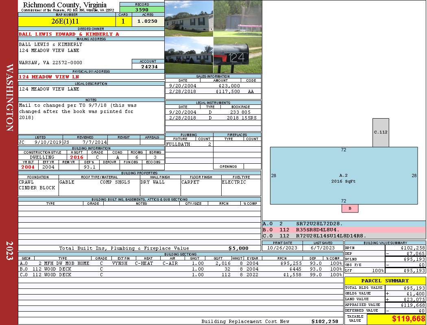Screen dimensions: 427x325
Task: Select the CARPET floor finish
Action: coord(190,182)
